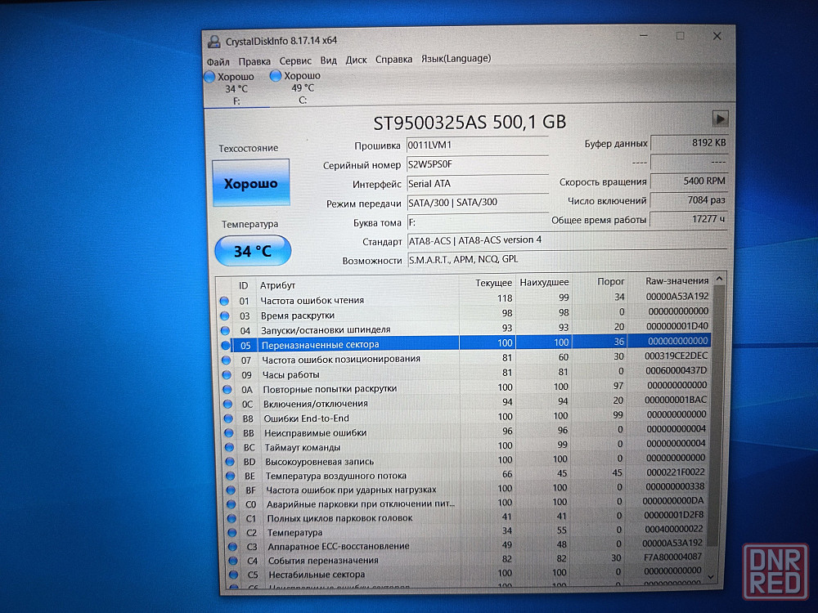Select disk C: tab at 49 °C

[x=302, y=87]
